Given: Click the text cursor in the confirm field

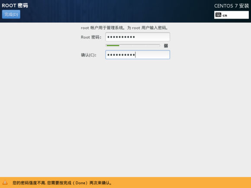Looking at the screenshot, I should pos(135,55).
